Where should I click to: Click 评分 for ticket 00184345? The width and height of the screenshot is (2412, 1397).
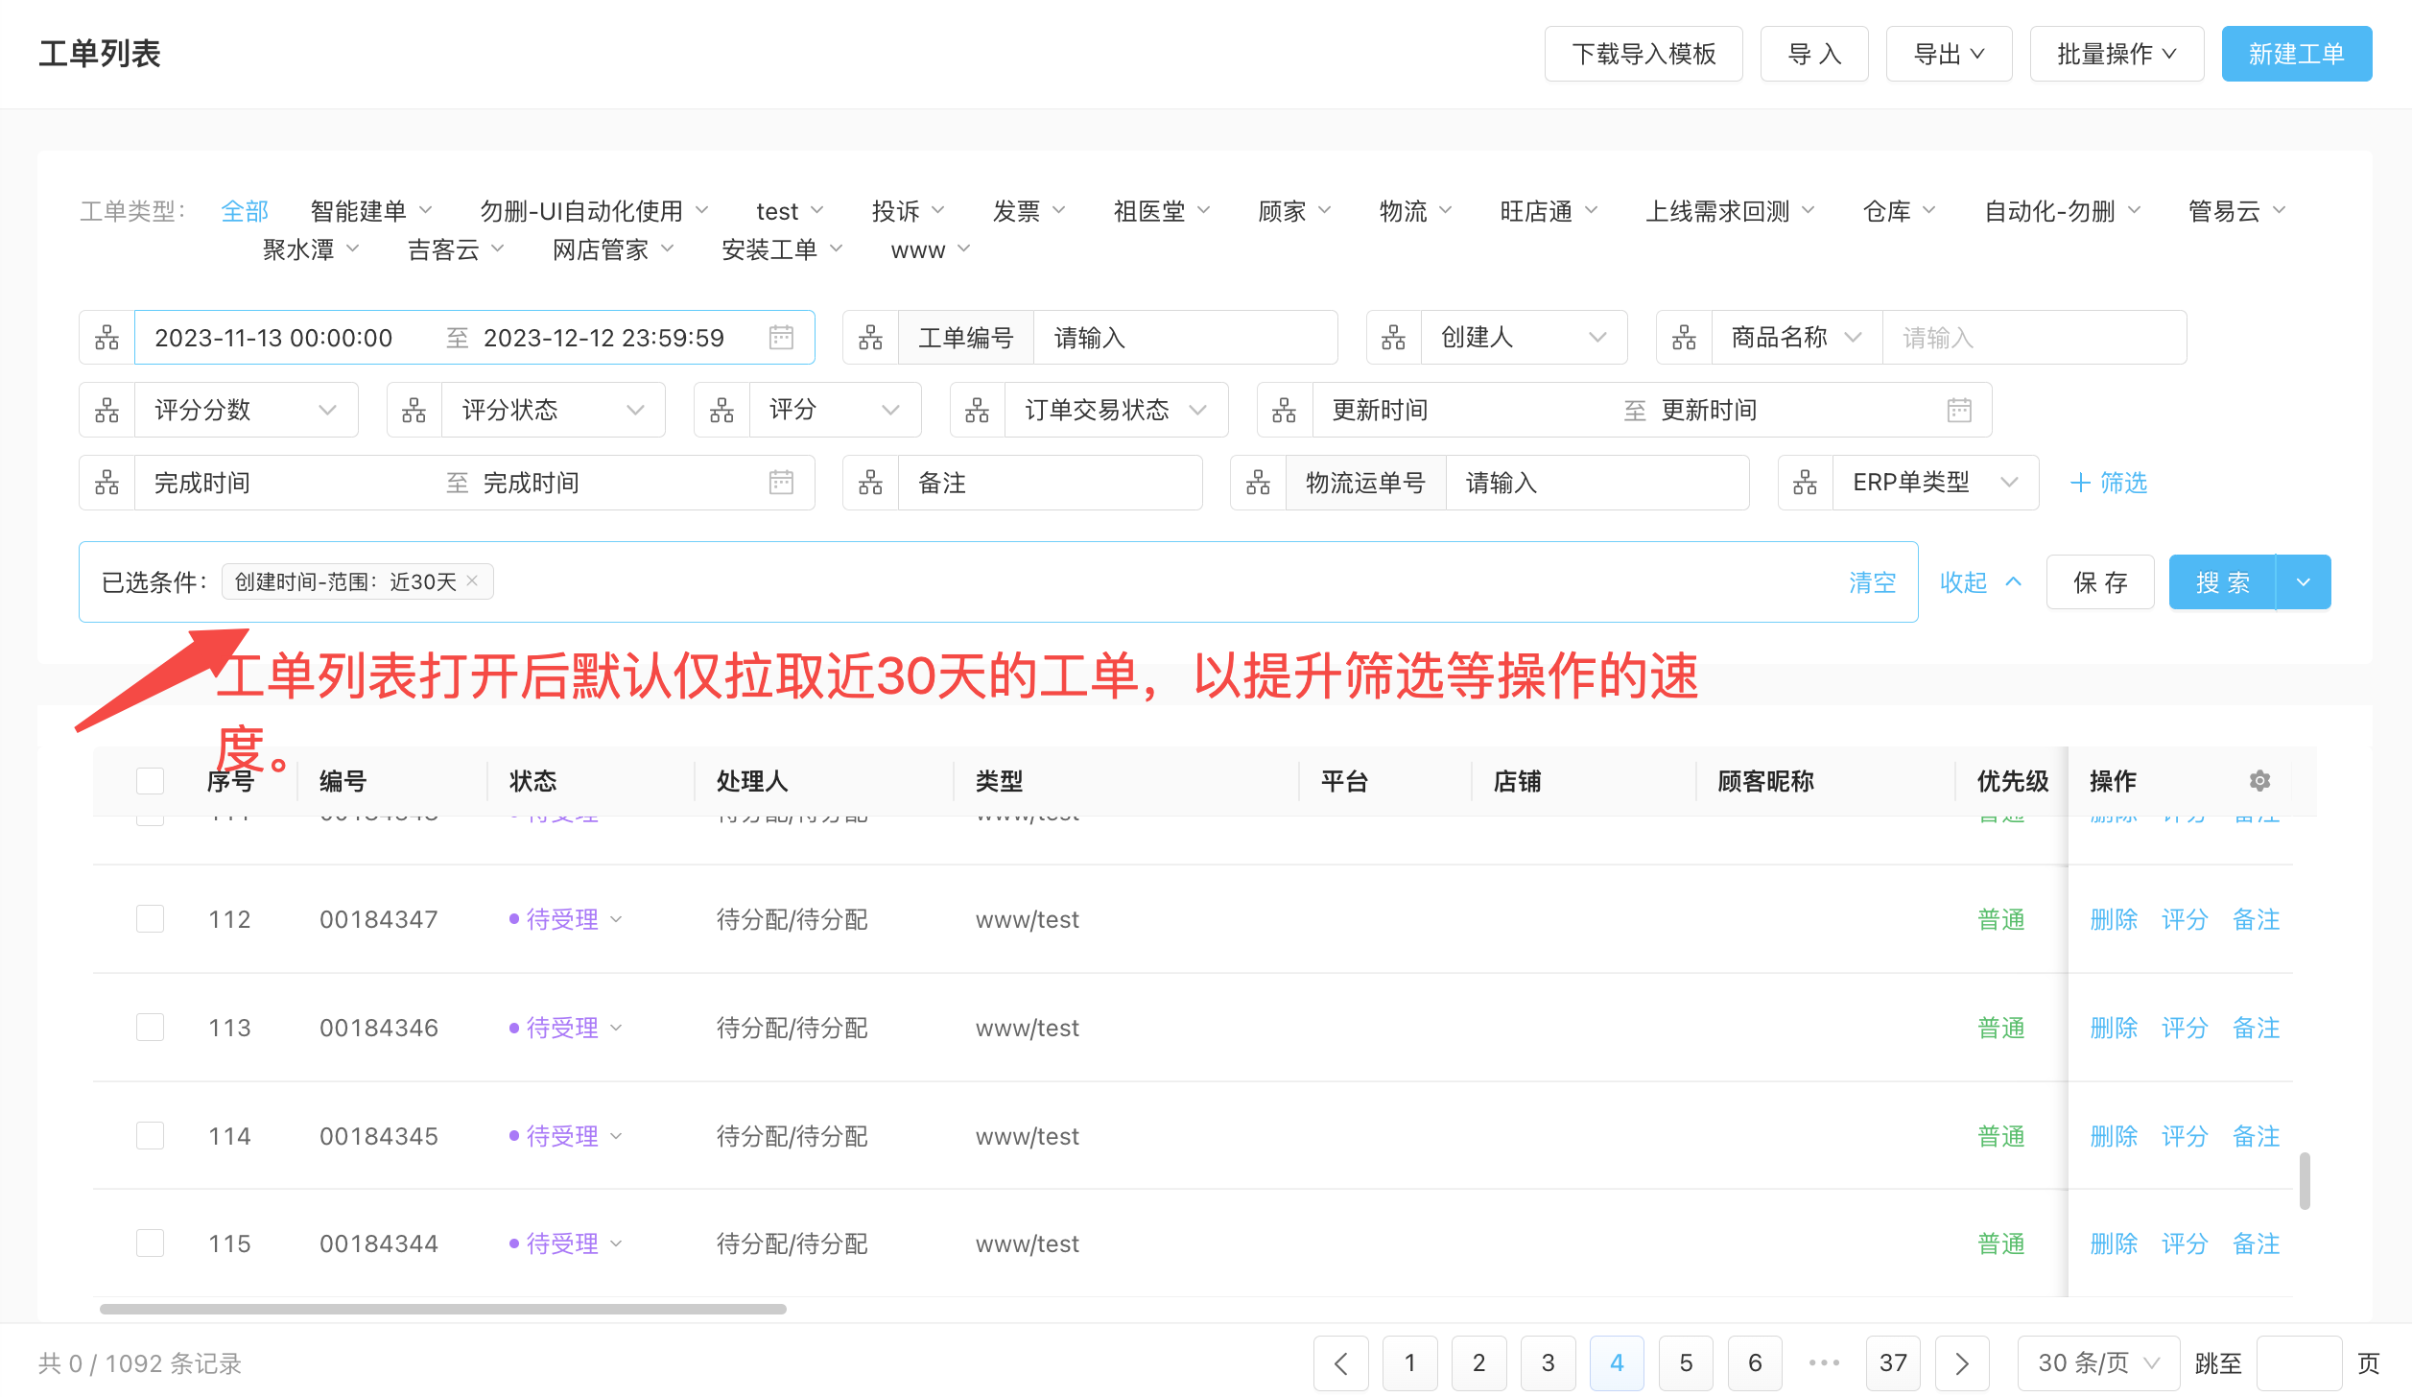[x=2185, y=1136]
